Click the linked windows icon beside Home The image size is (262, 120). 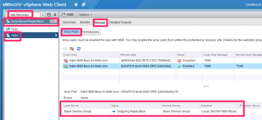pos(84,5)
